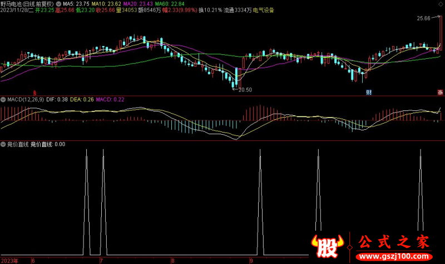This screenshot has width=445, height=264.
Task: Click the 高25.66 high price value
Action: pyautogui.click(x=65, y=10)
